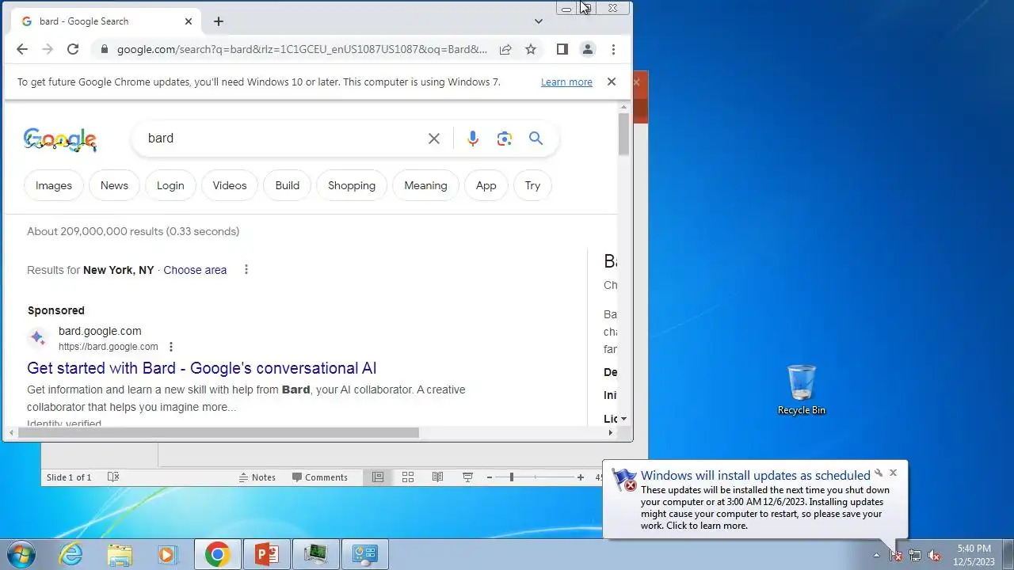Select the Try filter chip
The width and height of the screenshot is (1014, 570).
coord(532,185)
